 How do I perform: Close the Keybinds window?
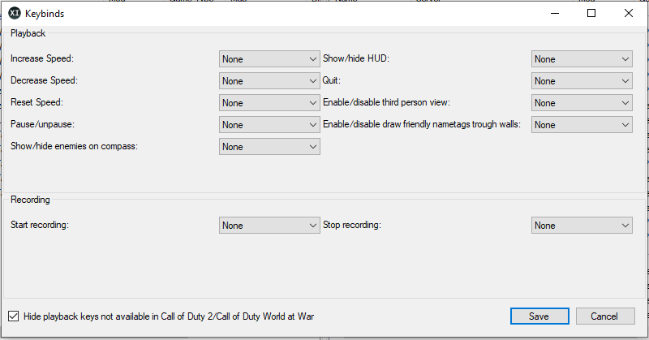628,13
